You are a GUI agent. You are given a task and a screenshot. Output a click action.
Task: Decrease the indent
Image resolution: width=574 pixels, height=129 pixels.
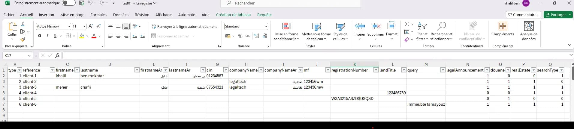(x=135, y=36)
